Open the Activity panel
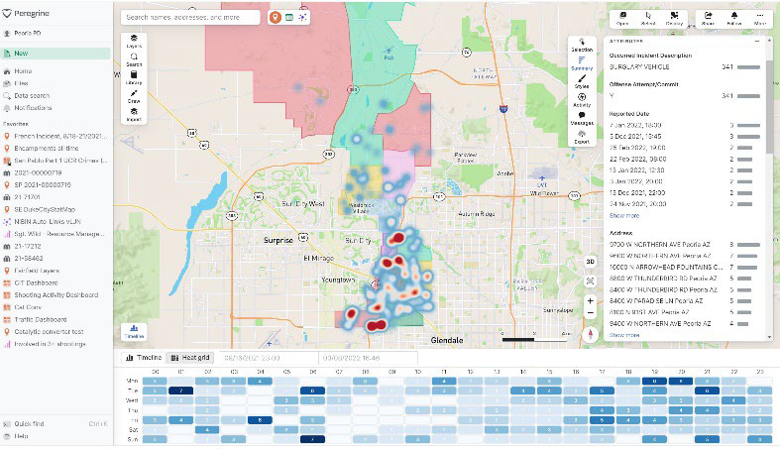This screenshot has height=449, width=780. click(x=582, y=99)
